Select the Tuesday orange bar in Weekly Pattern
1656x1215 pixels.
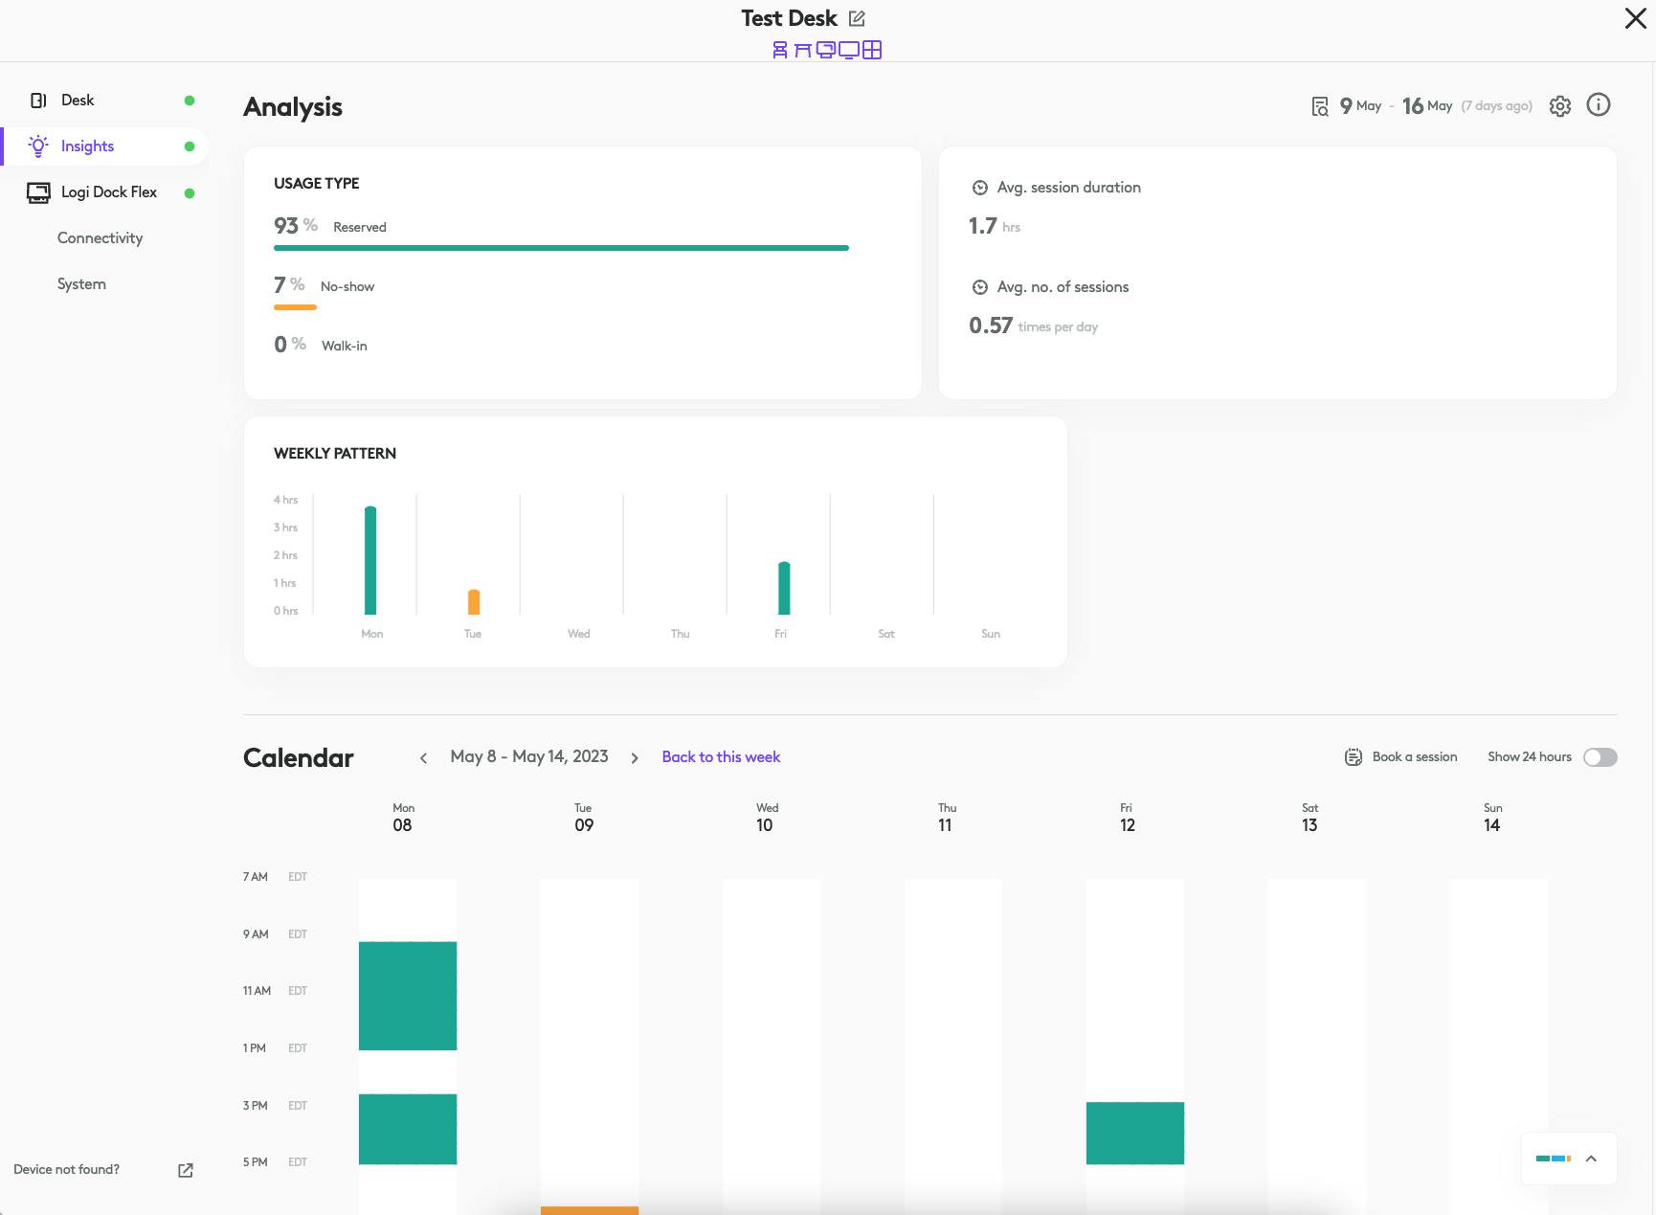[474, 602]
